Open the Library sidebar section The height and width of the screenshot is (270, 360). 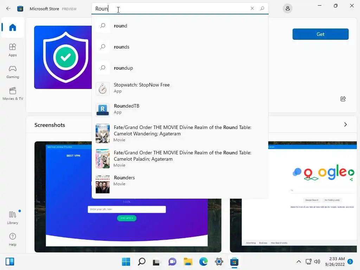tap(13, 217)
